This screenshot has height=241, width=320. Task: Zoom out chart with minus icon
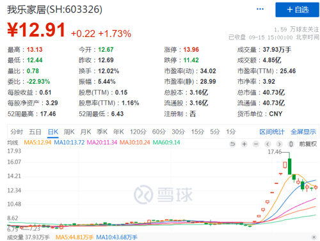pos(256,144)
